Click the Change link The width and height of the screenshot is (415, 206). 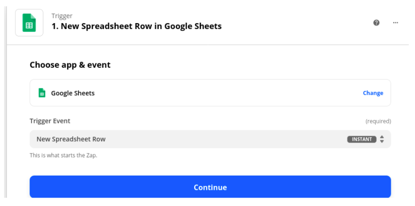pos(373,93)
